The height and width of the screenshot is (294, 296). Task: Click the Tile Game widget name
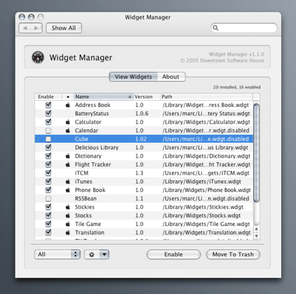(88, 224)
